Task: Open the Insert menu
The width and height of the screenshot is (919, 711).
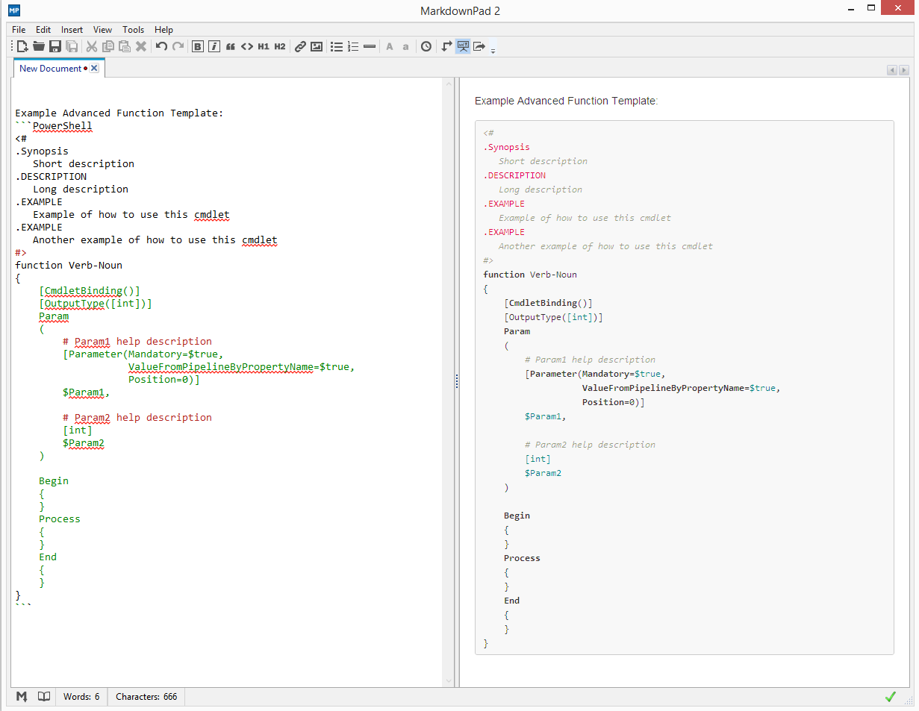Action: coord(72,30)
